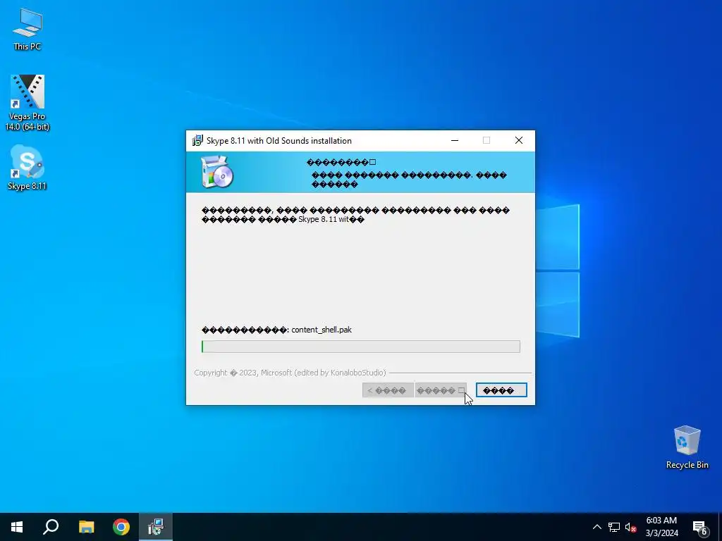Select the Skype 8.11 desktop shortcut
This screenshot has width=722, height=541.
tap(27, 168)
